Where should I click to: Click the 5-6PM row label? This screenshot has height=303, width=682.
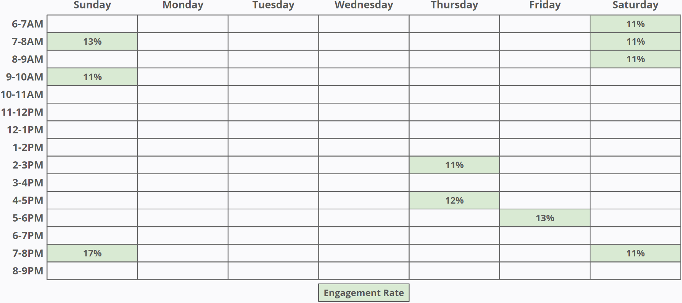pyautogui.click(x=28, y=218)
